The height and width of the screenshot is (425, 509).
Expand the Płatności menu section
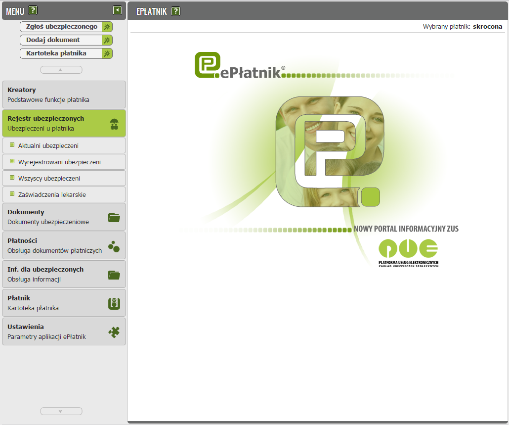(64, 245)
